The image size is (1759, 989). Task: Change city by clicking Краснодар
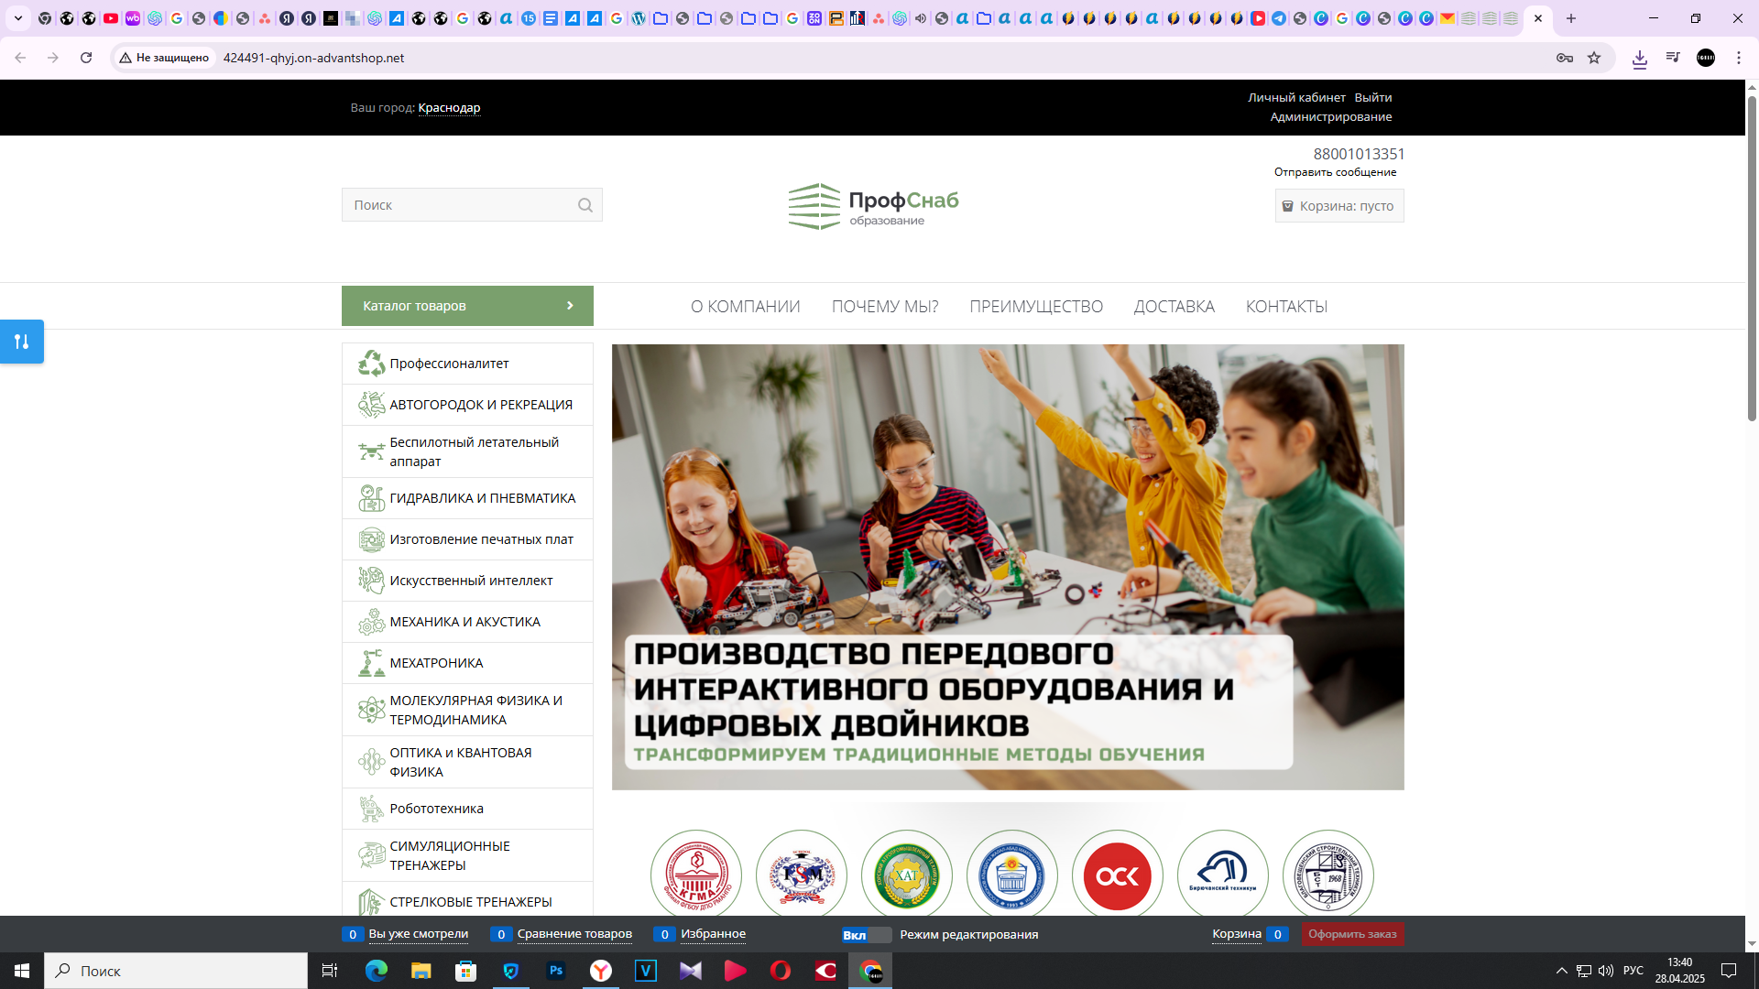tap(449, 108)
